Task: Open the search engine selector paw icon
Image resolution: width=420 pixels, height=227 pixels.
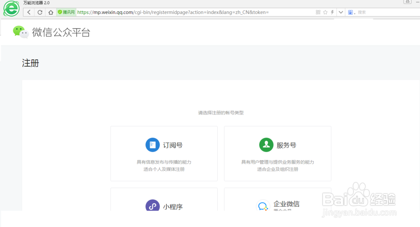Action: pyautogui.click(x=350, y=12)
